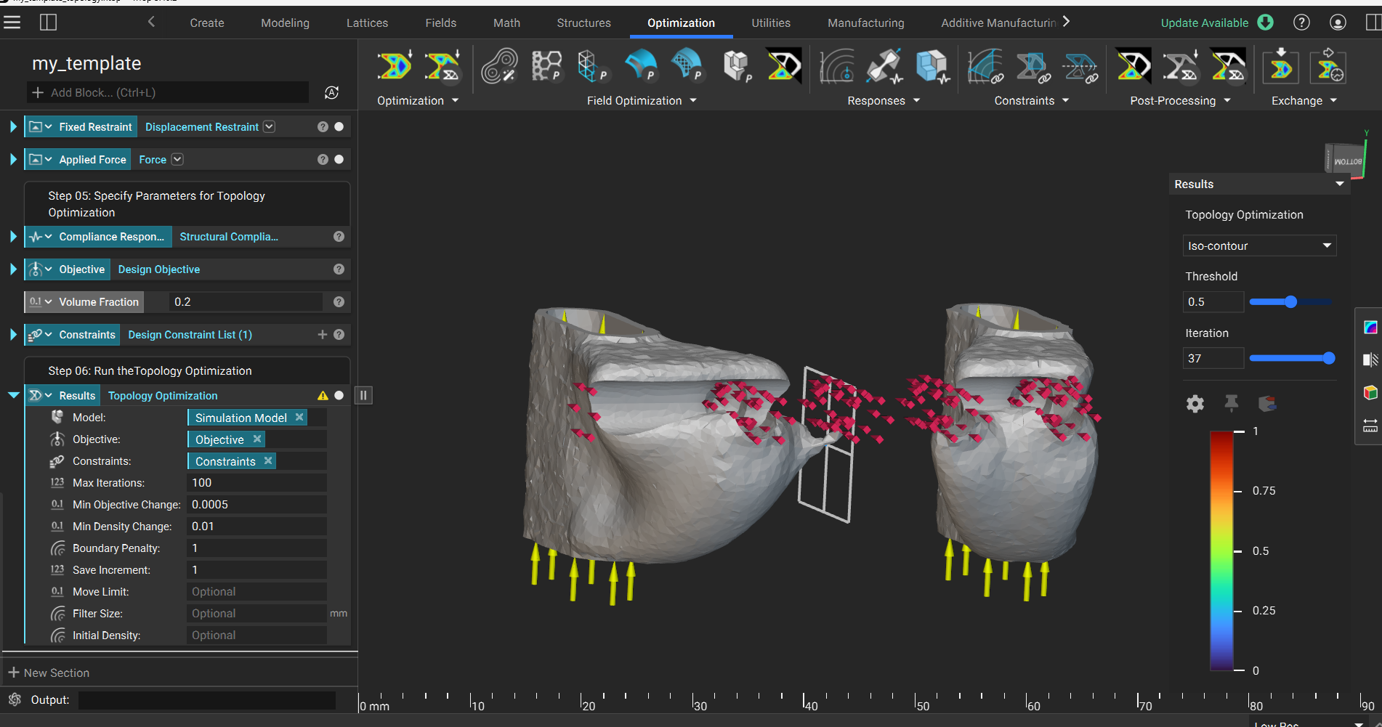Open the user account icon
This screenshot has width=1382, height=727.
pyautogui.click(x=1338, y=23)
